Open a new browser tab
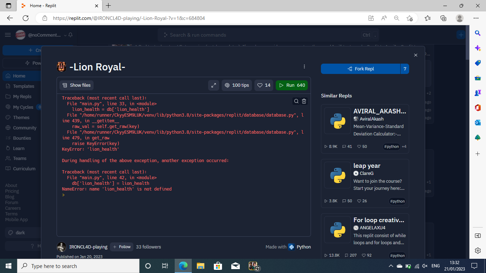This screenshot has height=273, width=486. [109, 6]
